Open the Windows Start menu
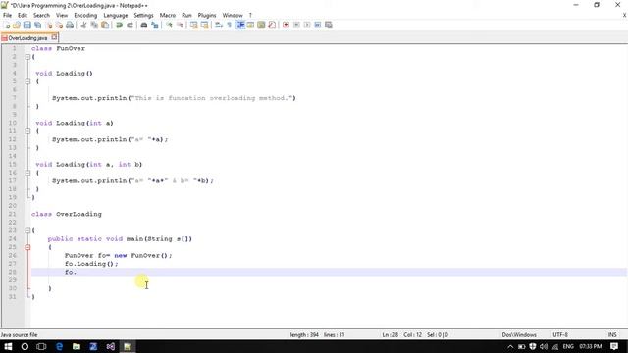The image size is (628, 353). [x=8, y=346]
